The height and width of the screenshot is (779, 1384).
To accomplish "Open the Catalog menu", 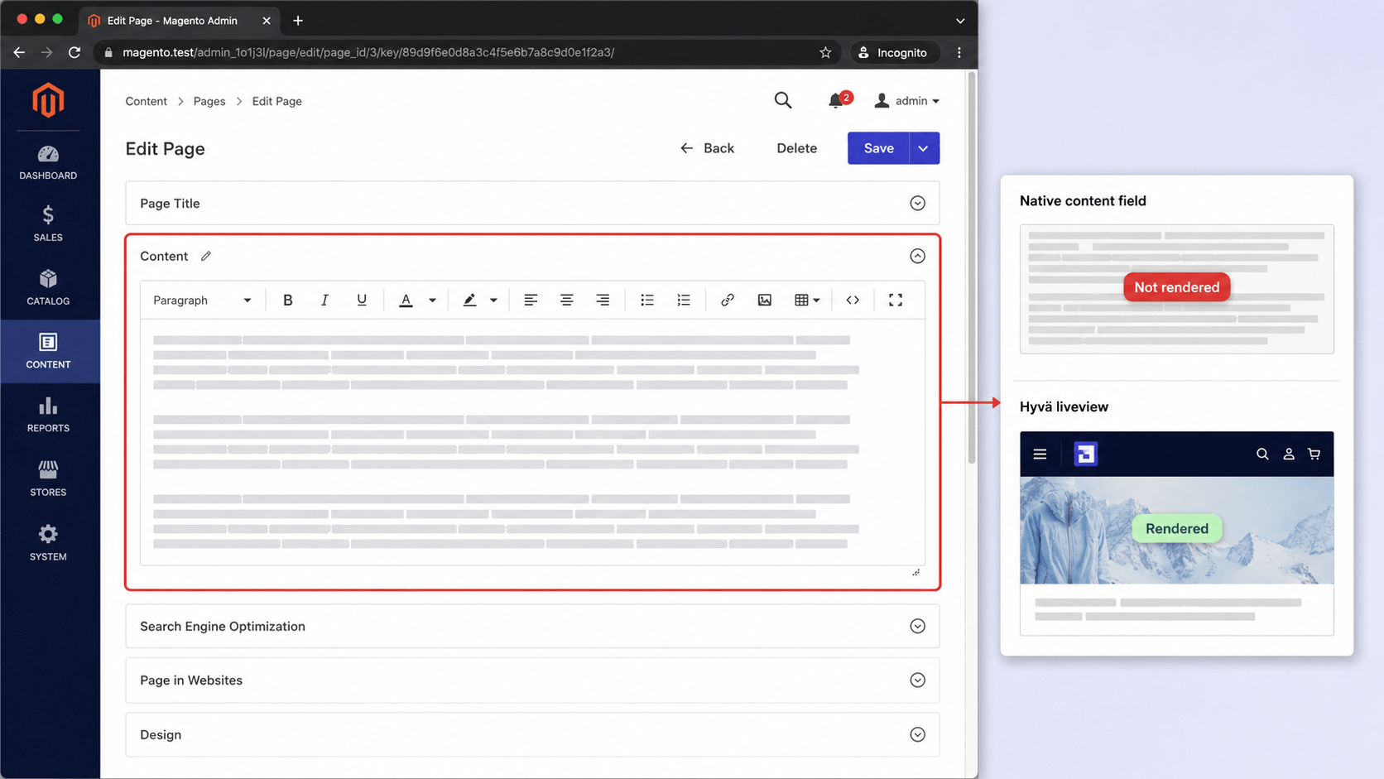I will point(48,287).
